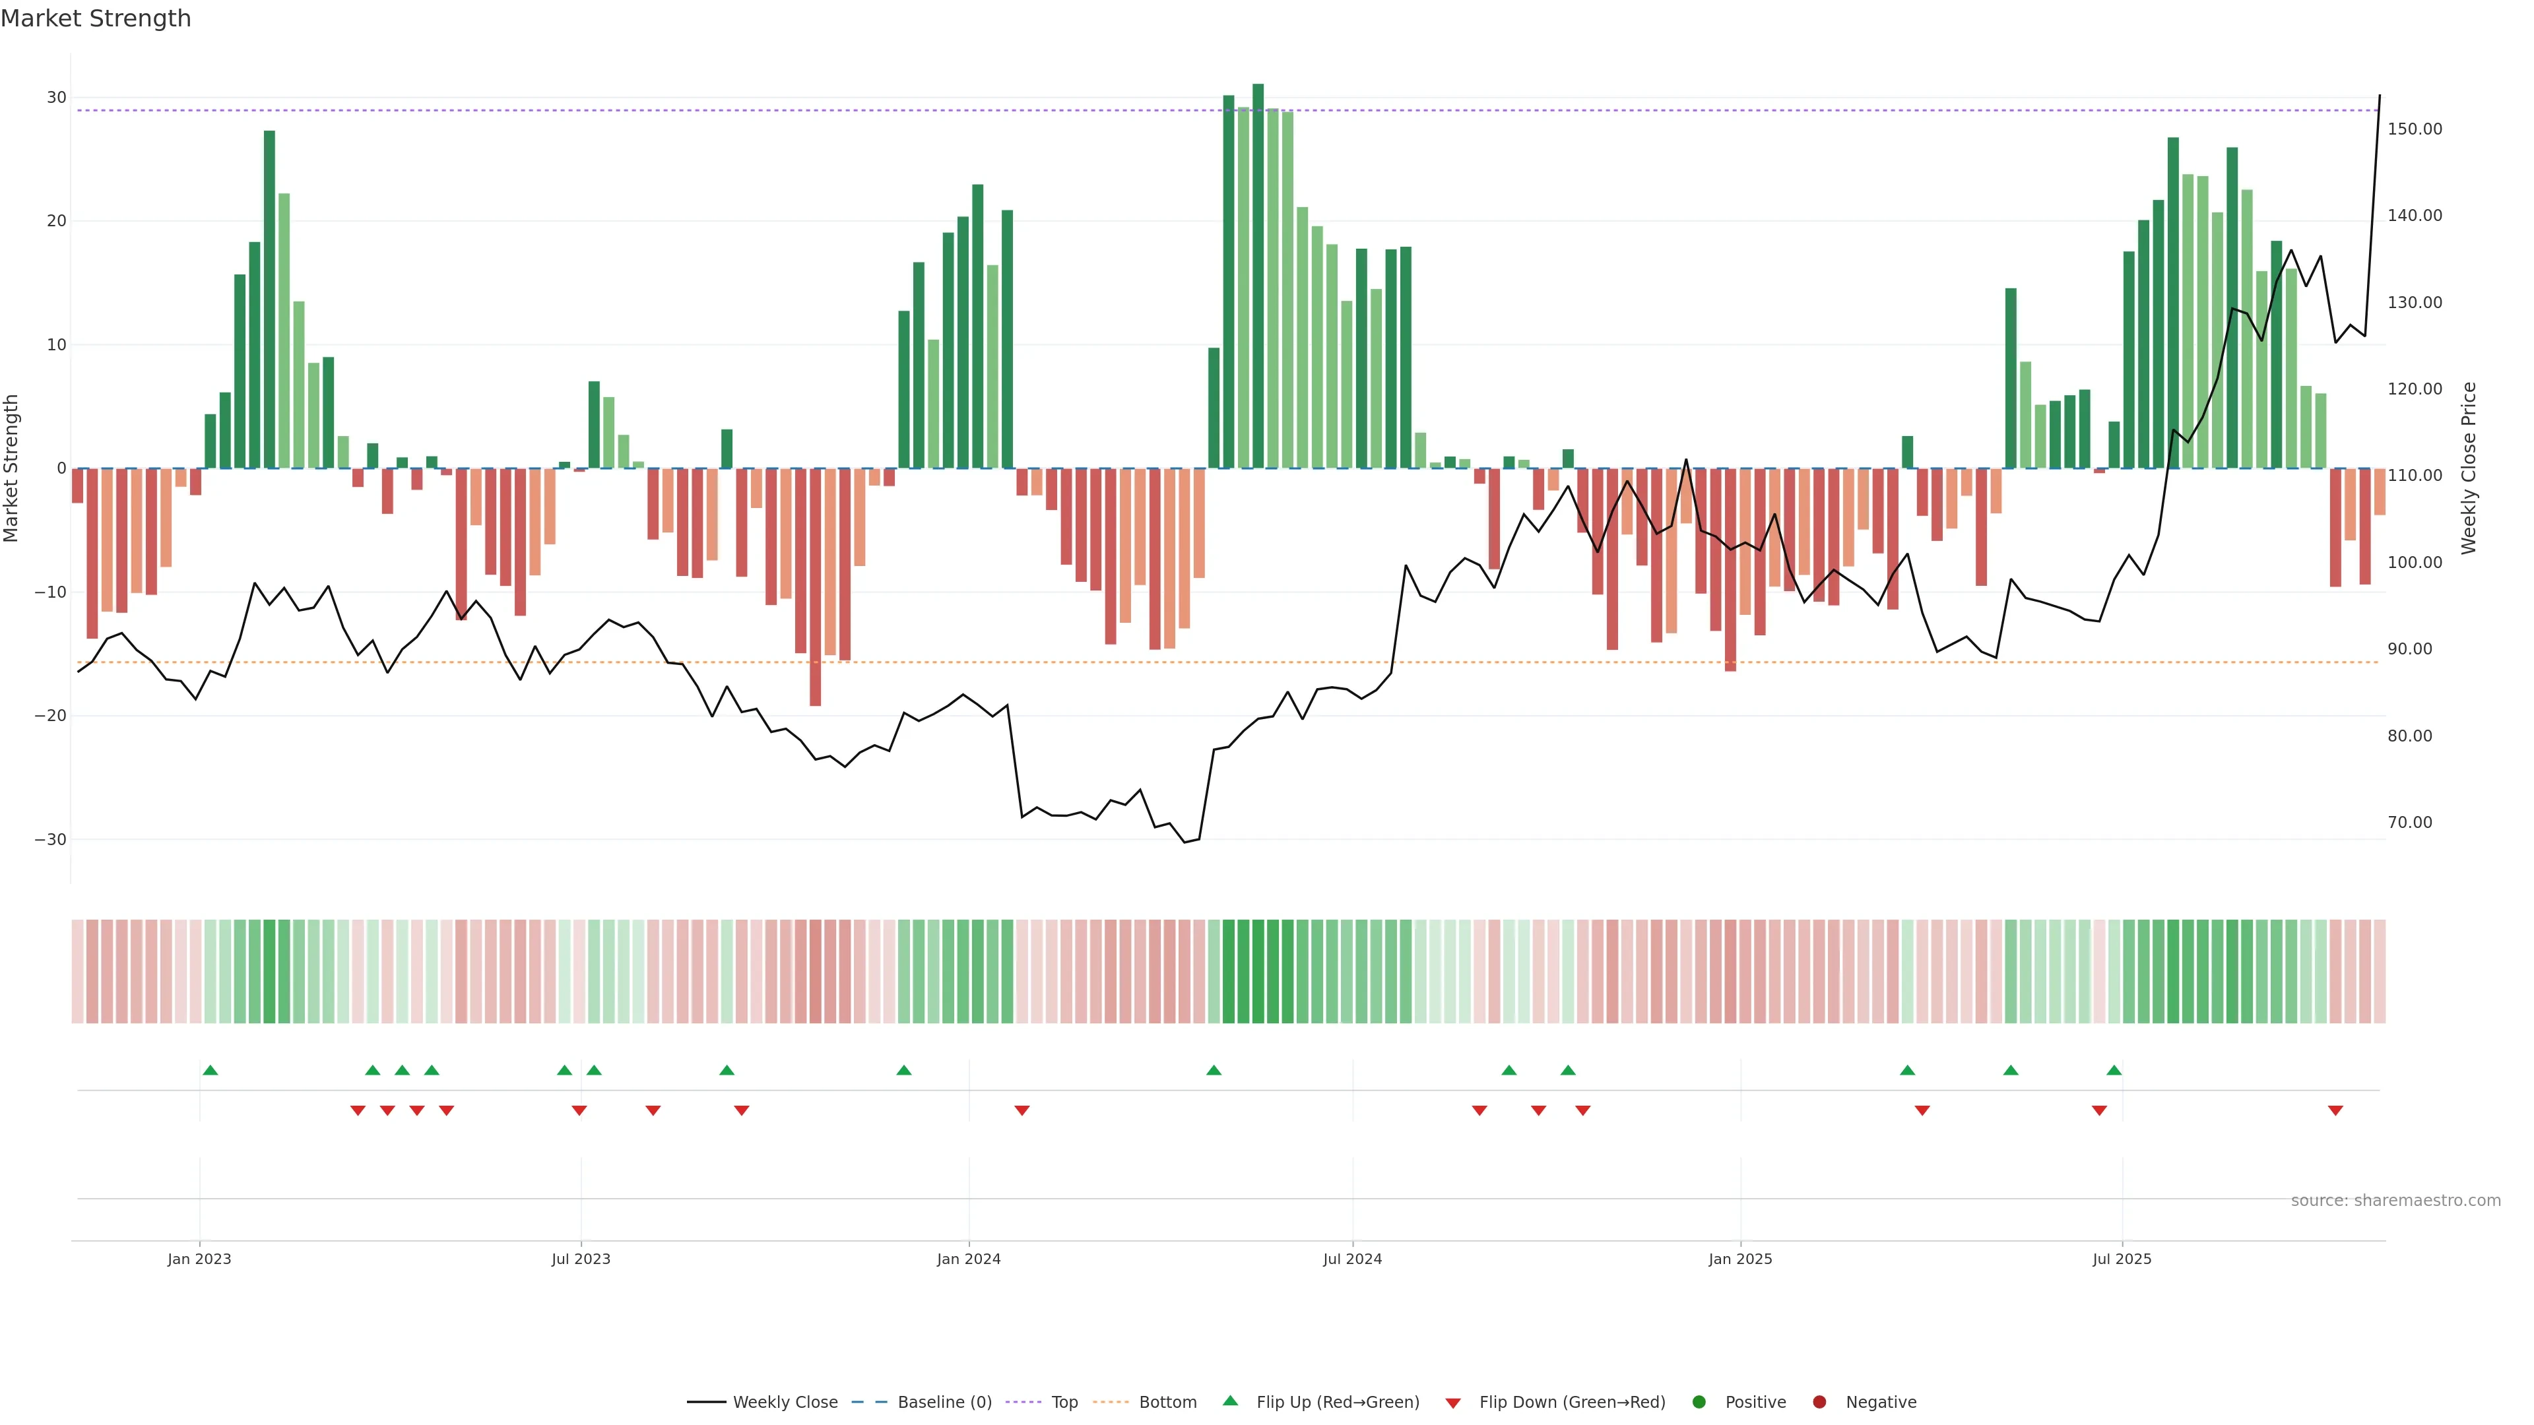Click the source: sharemaestro.com text
Screen dimensions: 2534x1425
tap(2395, 1200)
